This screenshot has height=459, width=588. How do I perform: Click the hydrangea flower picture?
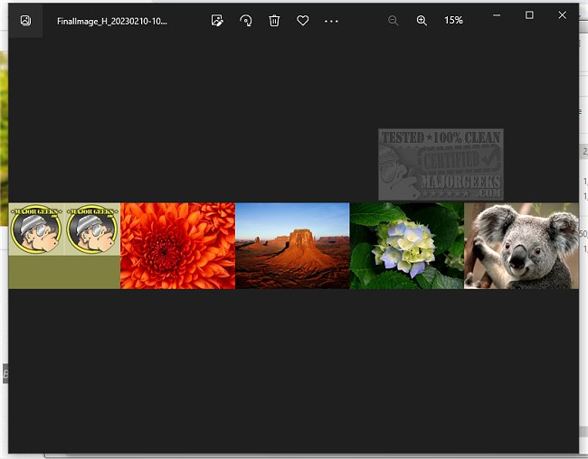coord(406,246)
